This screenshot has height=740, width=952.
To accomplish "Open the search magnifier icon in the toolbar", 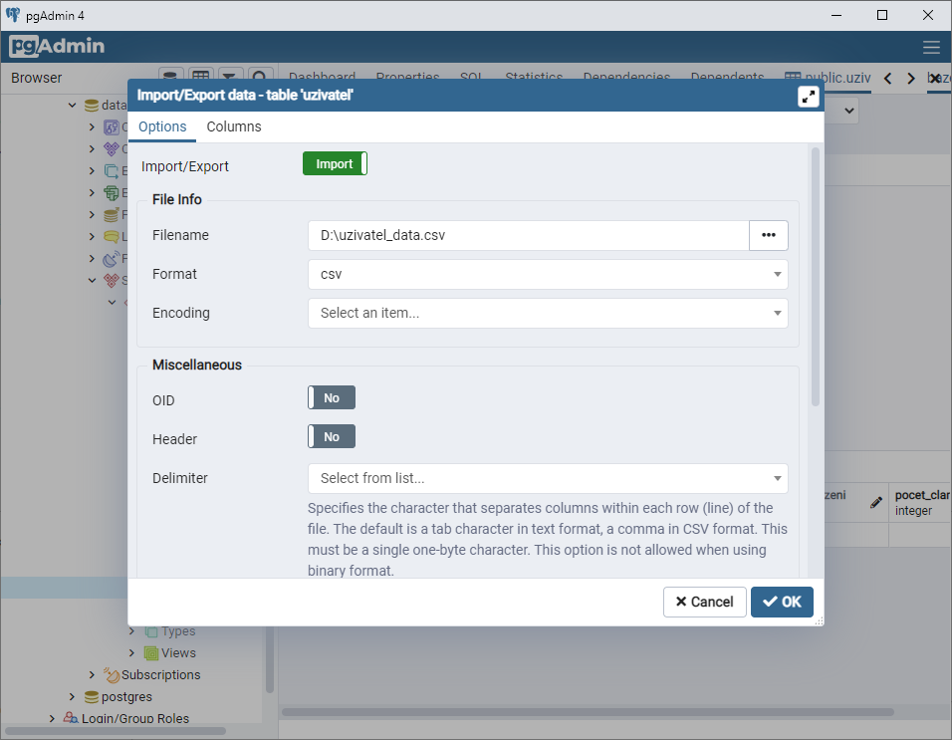I will (260, 77).
